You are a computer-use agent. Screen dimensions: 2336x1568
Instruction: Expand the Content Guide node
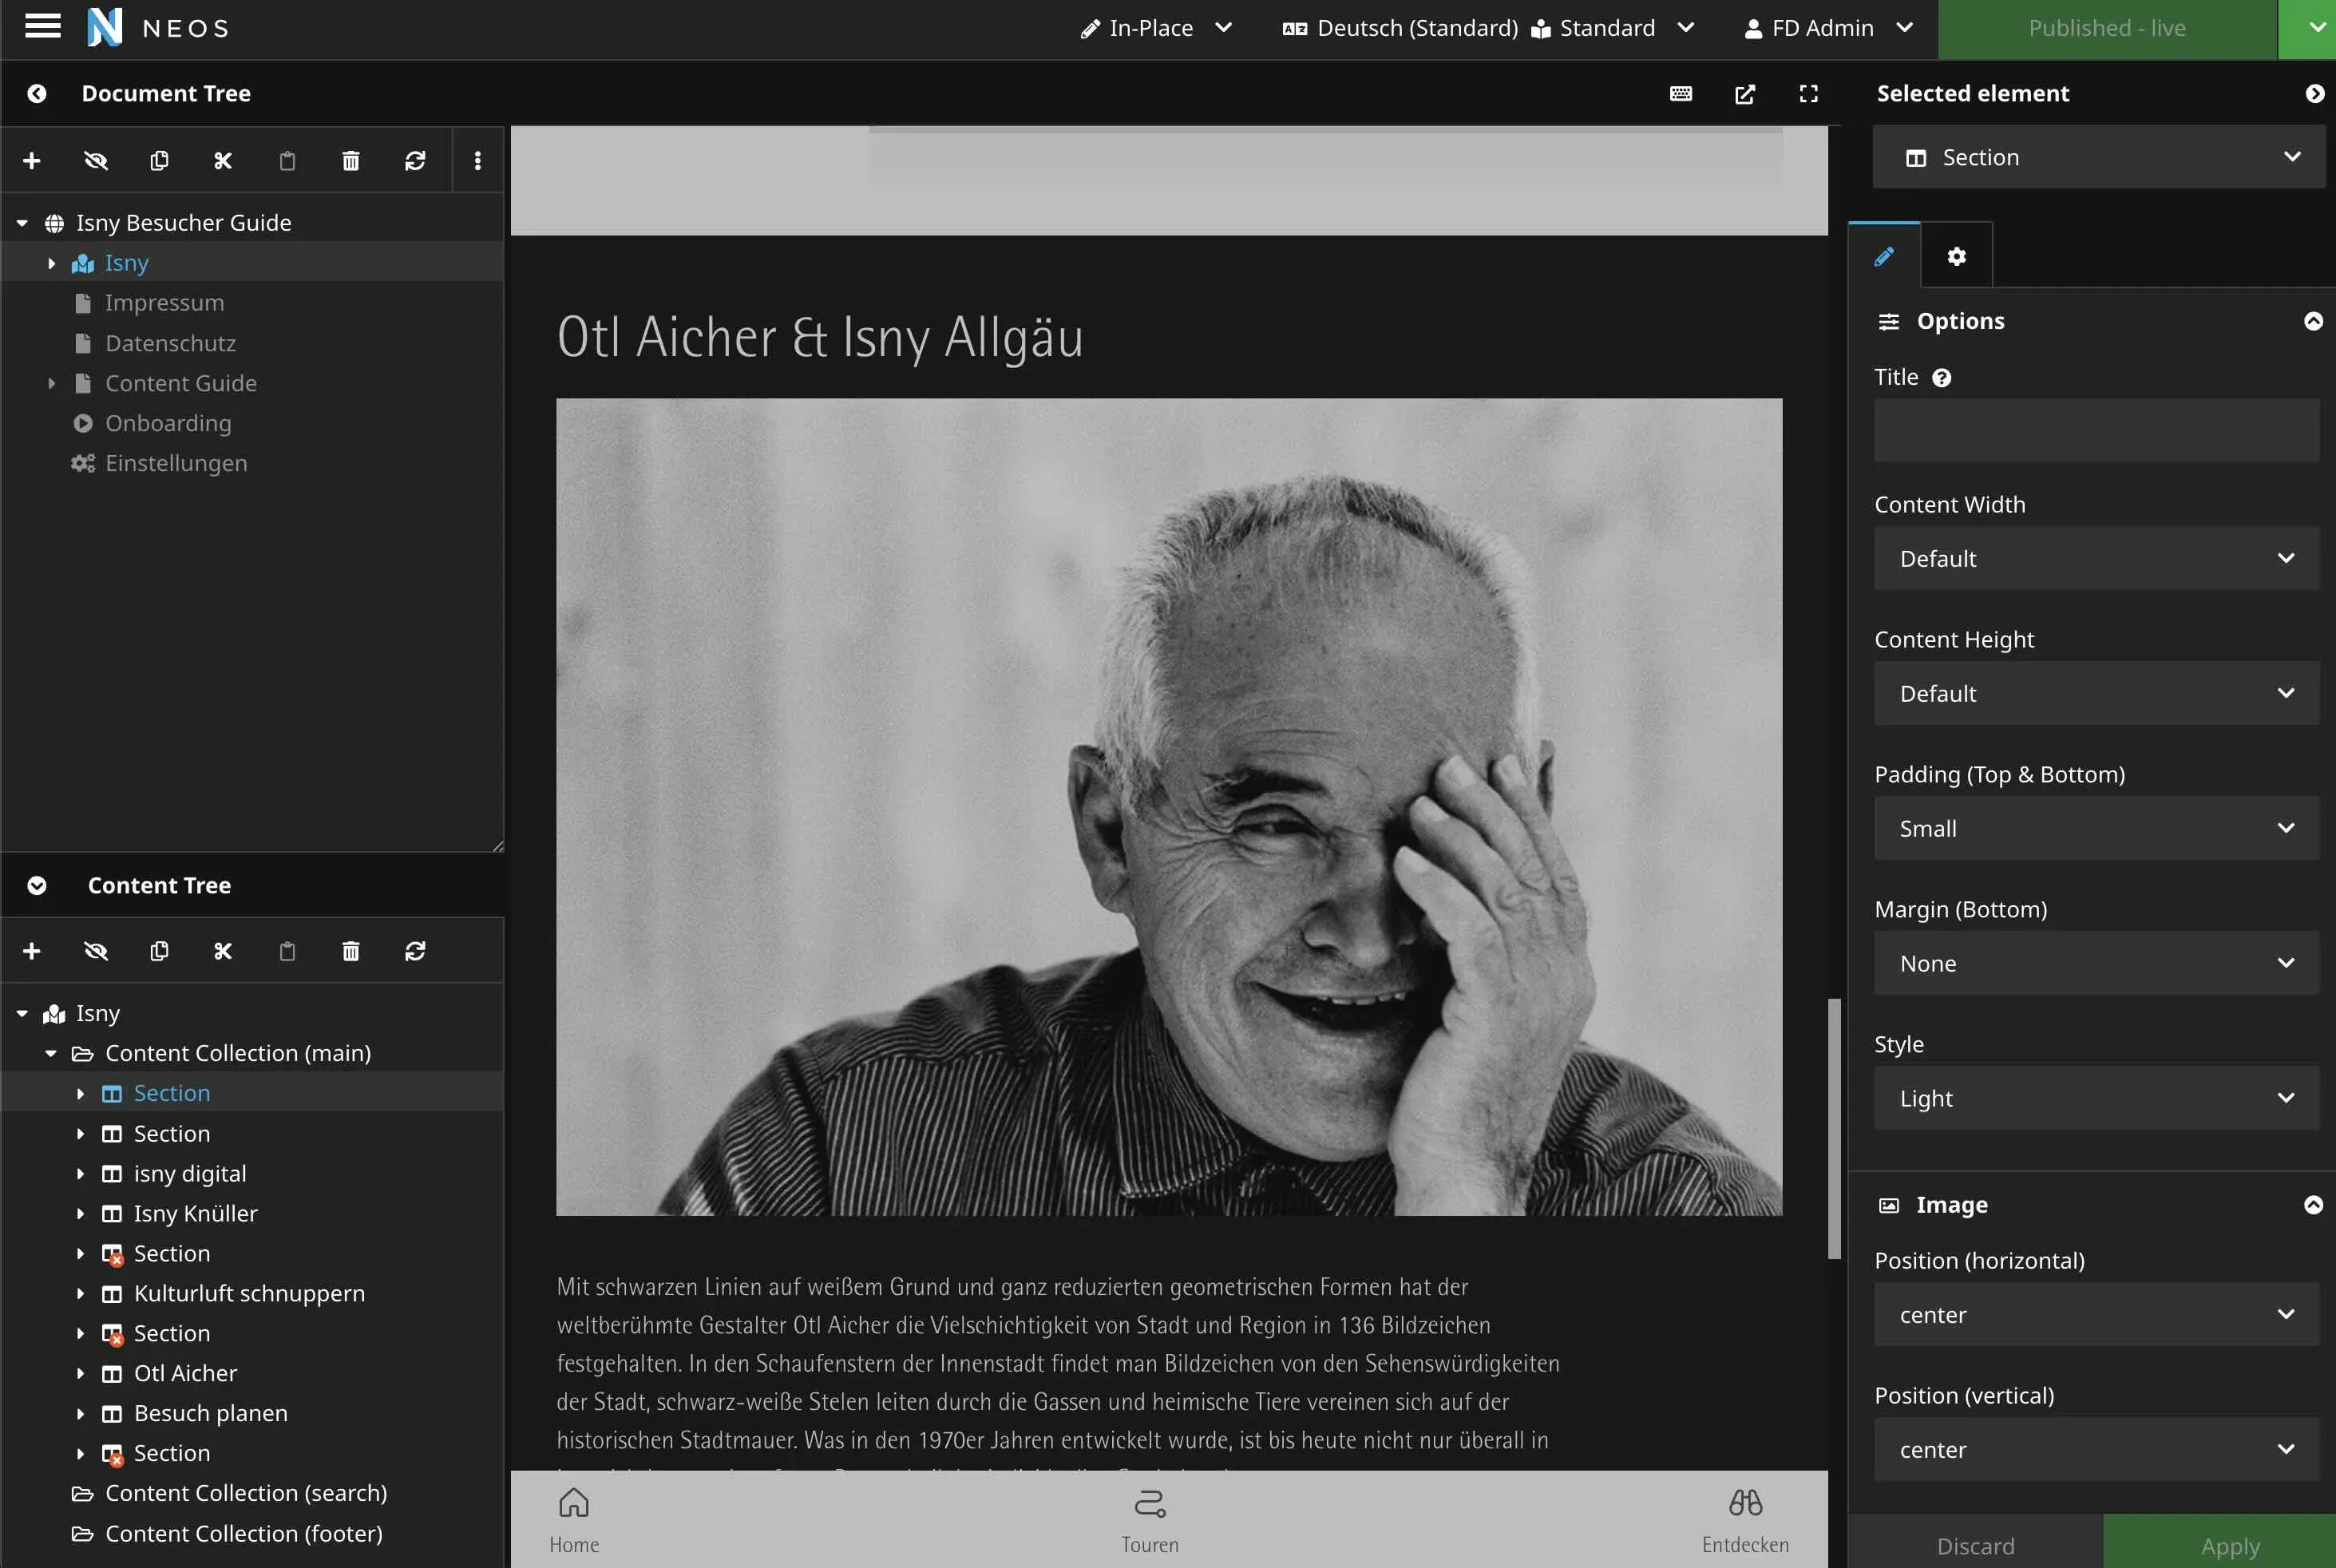[x=51, y=383]
